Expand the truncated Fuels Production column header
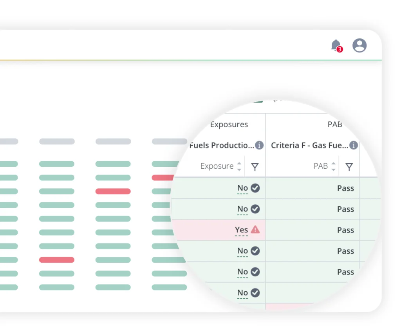This screenshot has height=330, width=401. (222, 145)
